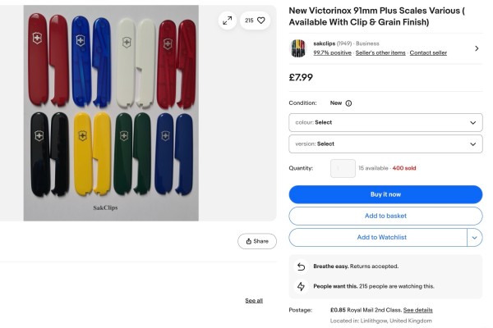This screenshot has height=328, width=493.
Task: Open the seller details chevron arrow
Action: 477,48
